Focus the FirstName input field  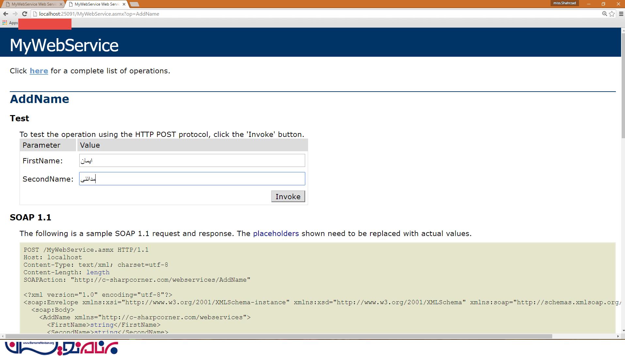point(192,161)
